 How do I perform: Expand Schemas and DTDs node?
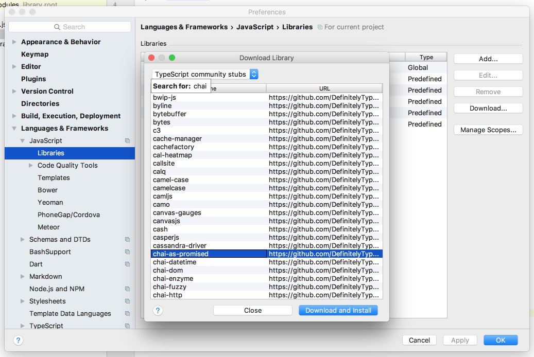point(23,240)
